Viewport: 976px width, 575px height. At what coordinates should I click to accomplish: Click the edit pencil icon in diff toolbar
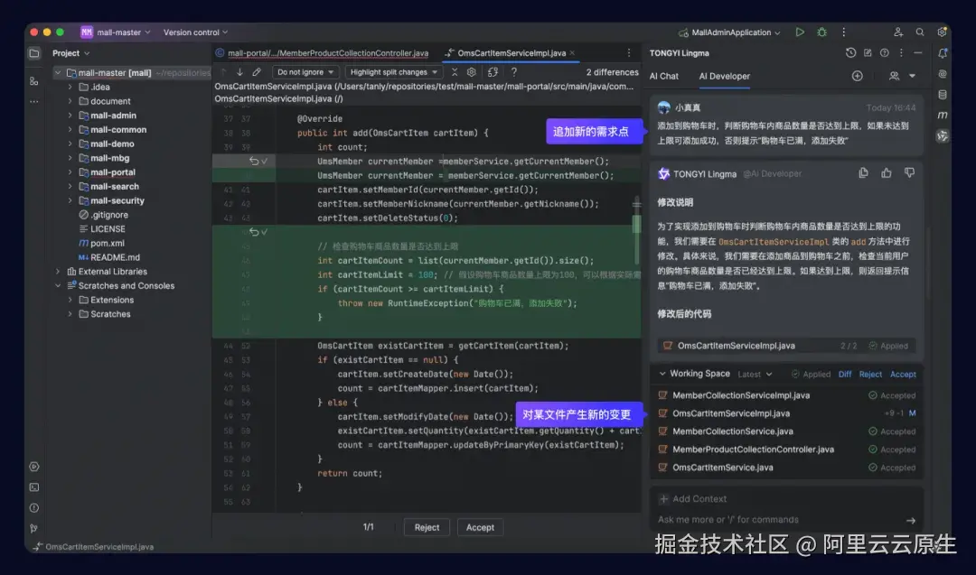point(257,72)
